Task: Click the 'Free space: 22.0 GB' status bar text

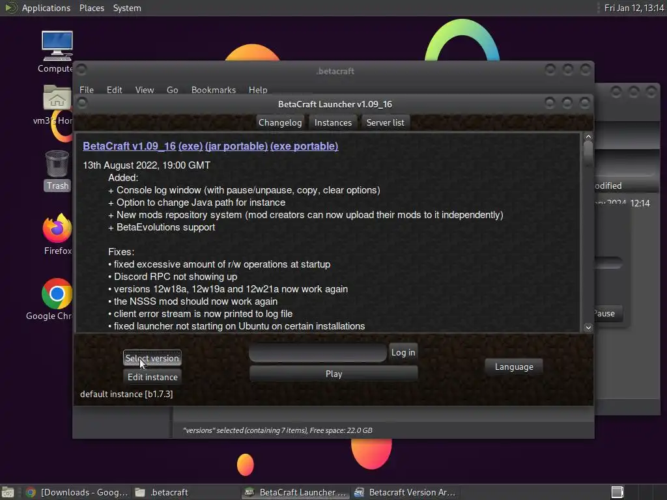Action: (341, 430)
